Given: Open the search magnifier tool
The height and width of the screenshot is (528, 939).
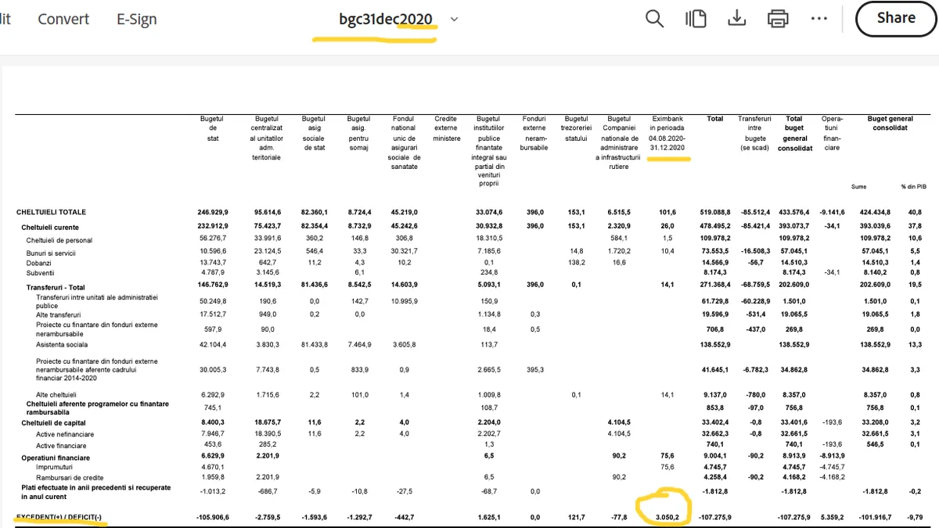Looking at the screenshot, I should click(654, 19).
